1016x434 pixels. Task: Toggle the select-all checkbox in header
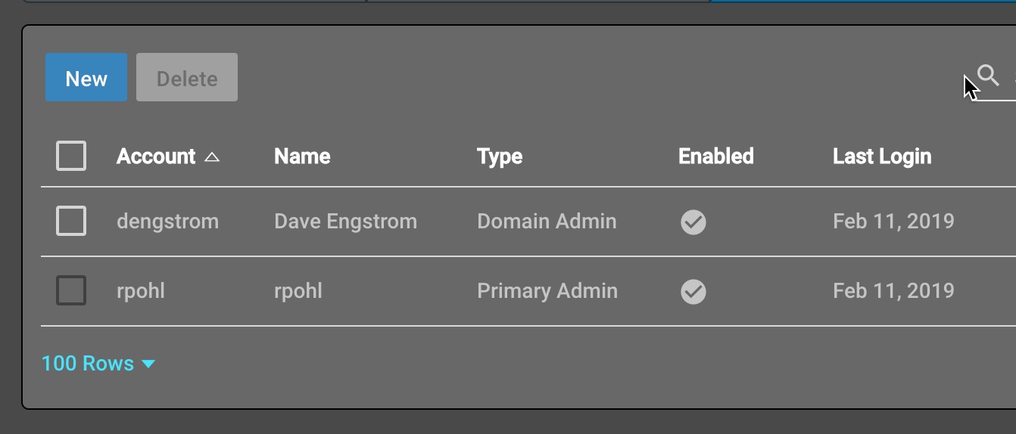click(71, 157)
